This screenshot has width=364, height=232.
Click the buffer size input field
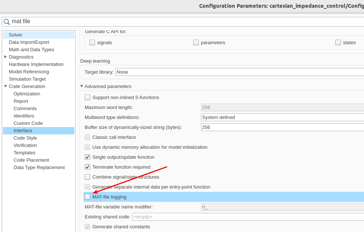click(282, 127)
